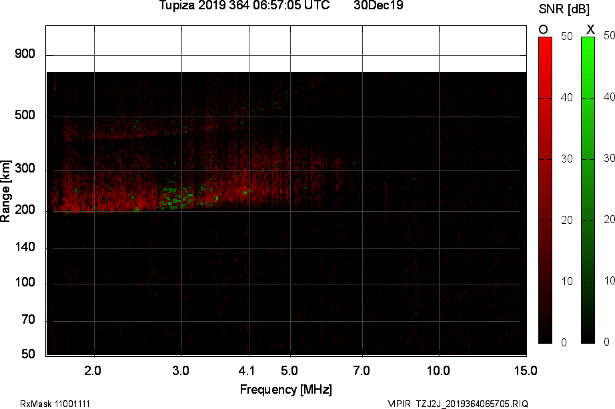This screenshot has width=615, height=409.
Task: Click the plot title 'Tupiza 2019 364 06:57:05 UTC'
Action: coord(244,5)
